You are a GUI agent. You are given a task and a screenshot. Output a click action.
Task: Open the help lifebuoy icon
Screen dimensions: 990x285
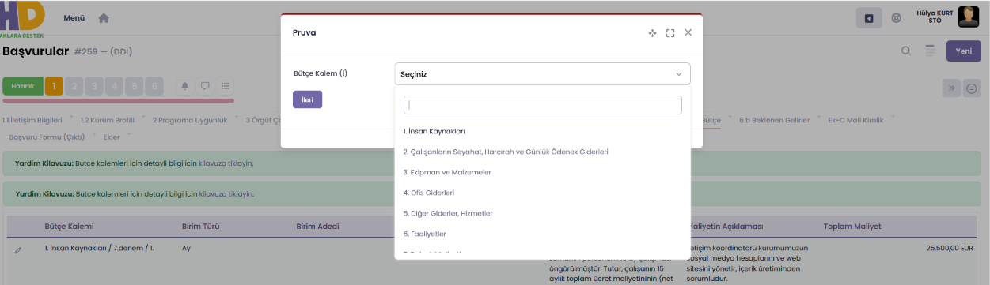tap(897, 18)
